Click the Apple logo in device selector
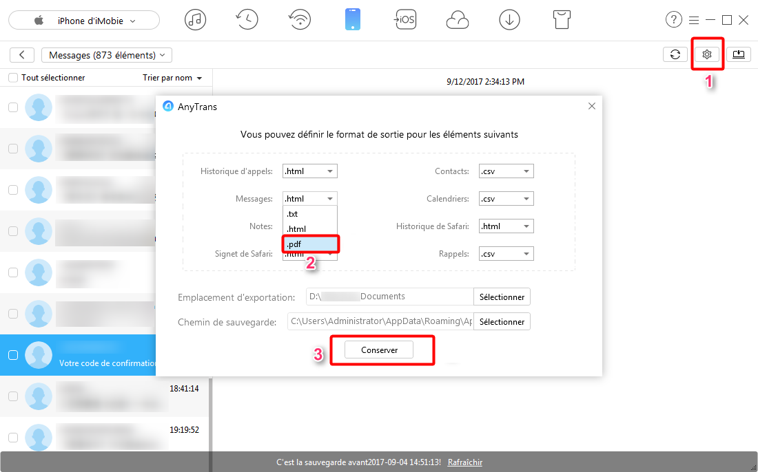This screenshot has height=472, width=758. pos(39,20)
